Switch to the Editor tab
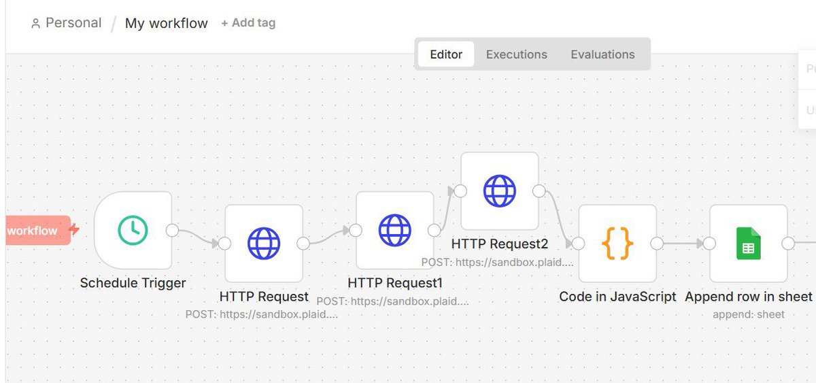Viewport: 816px width, 383px height. [446, 54]
